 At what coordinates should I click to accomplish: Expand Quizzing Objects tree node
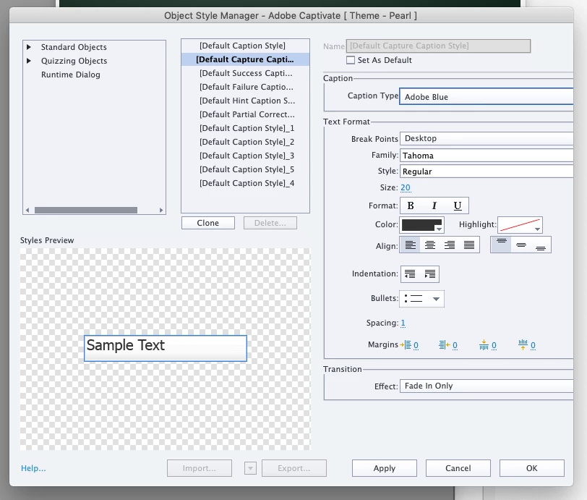click(x=29, y=61)
